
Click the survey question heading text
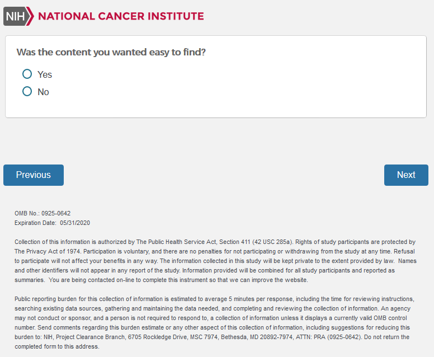tap(111, 52)
